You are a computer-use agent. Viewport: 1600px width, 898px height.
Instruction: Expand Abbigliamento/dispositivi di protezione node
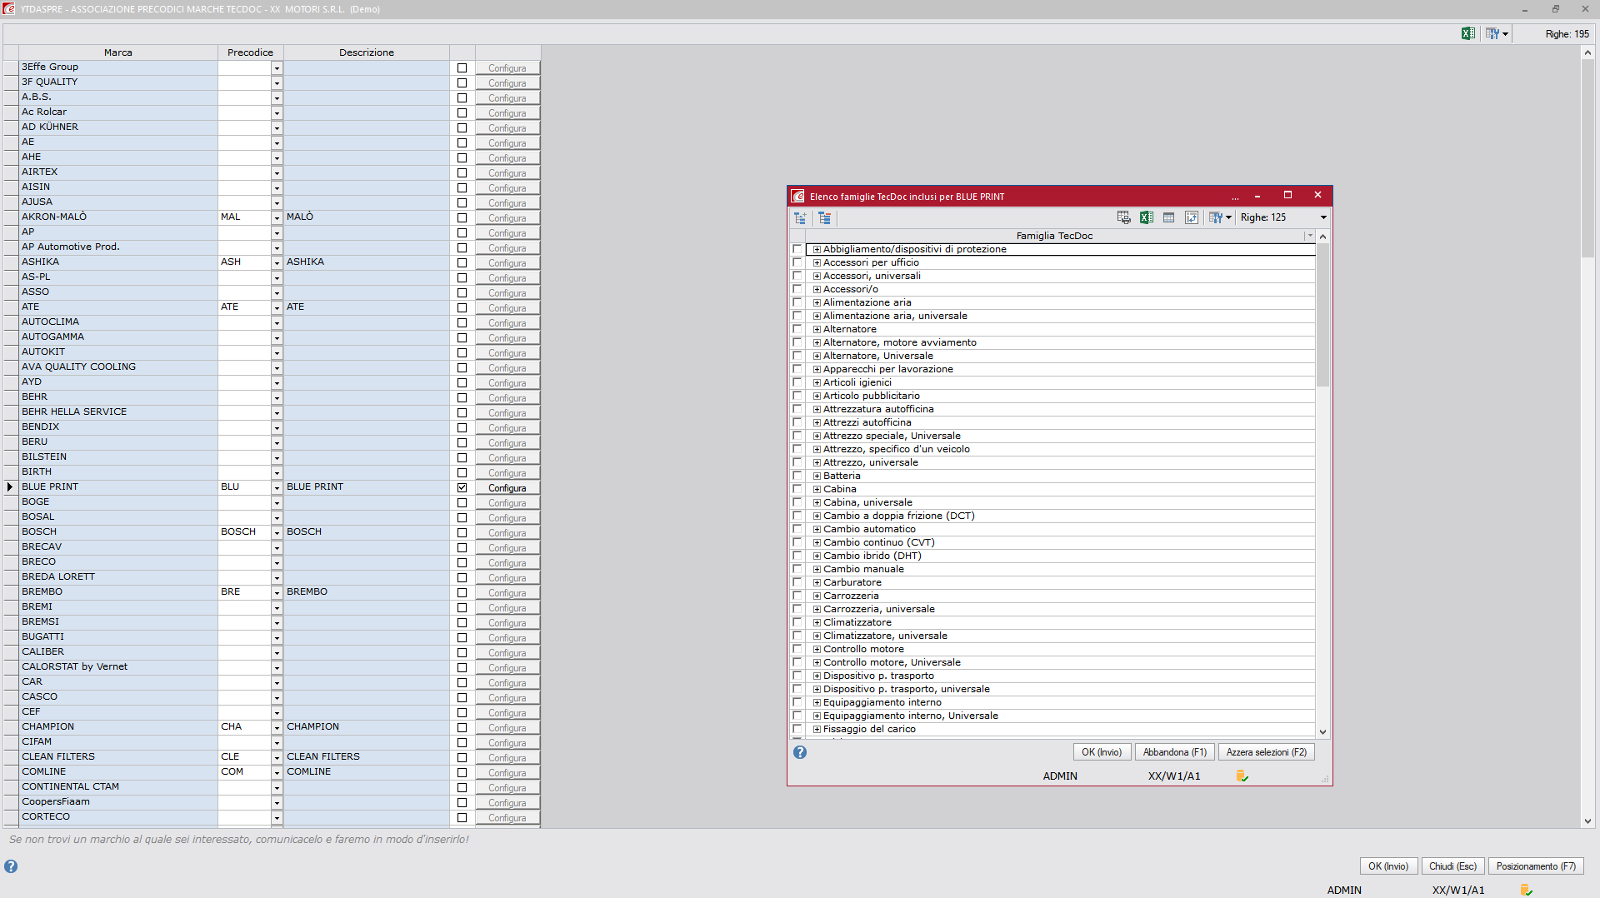(x=817, y=250)
